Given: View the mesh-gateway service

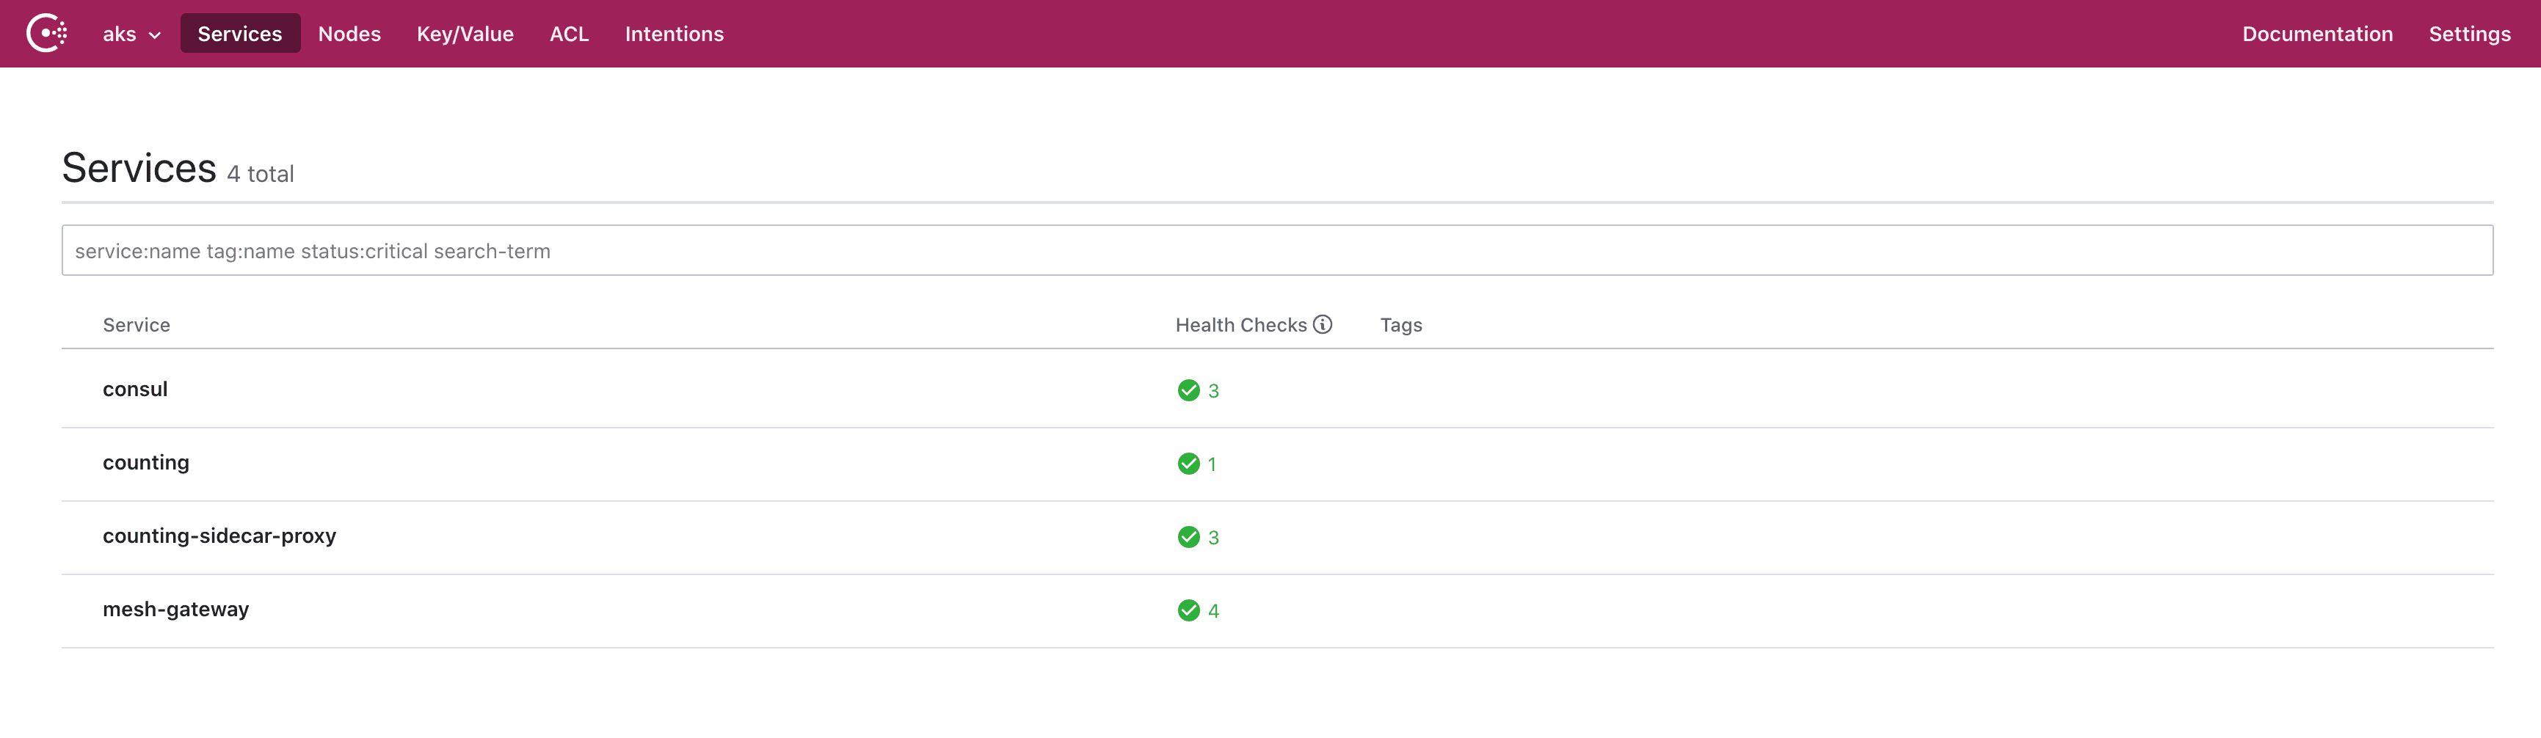Looking at the screenshot, I should coord(175,609).
